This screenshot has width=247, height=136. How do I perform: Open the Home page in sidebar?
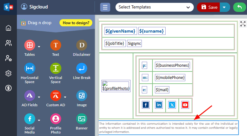(x=8, y=28)
